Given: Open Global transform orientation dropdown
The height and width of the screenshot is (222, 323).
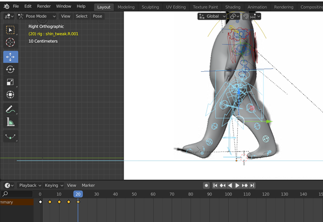Looking at the screenshot, I should (212, 16).
